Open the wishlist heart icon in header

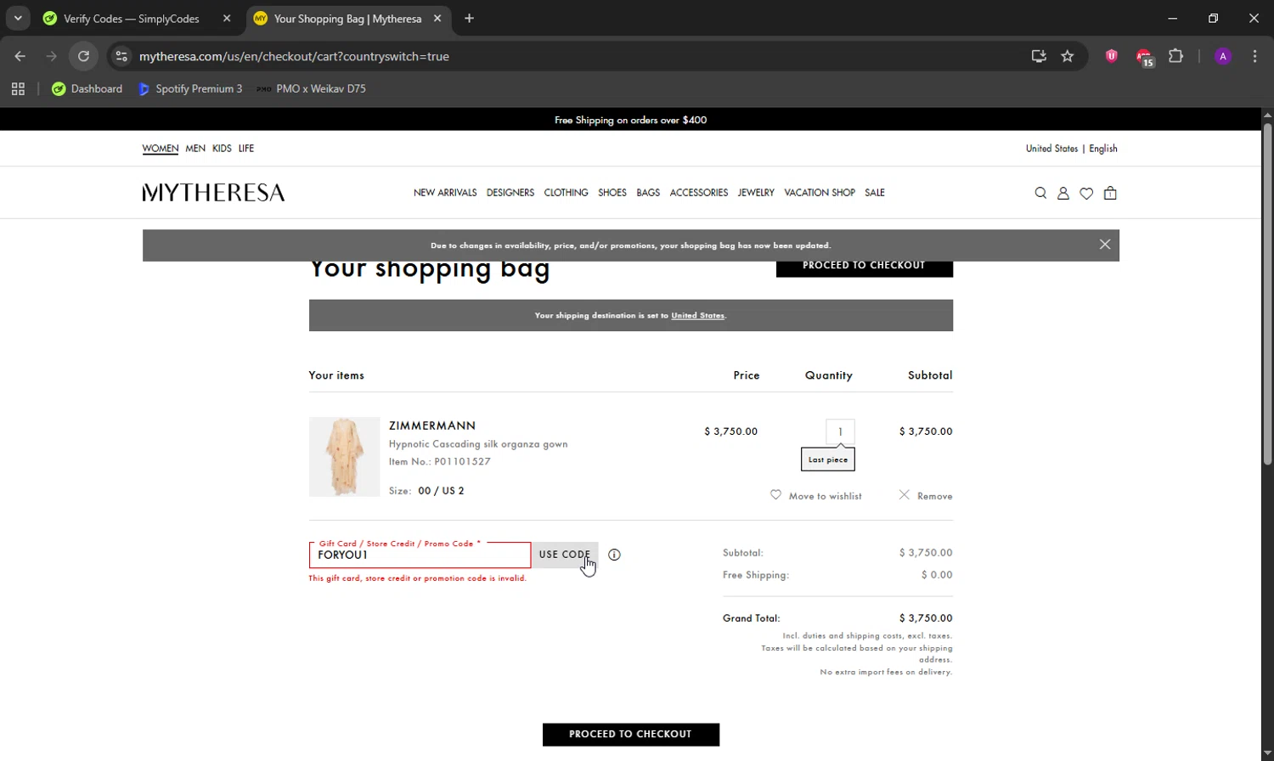[1086, 194]
